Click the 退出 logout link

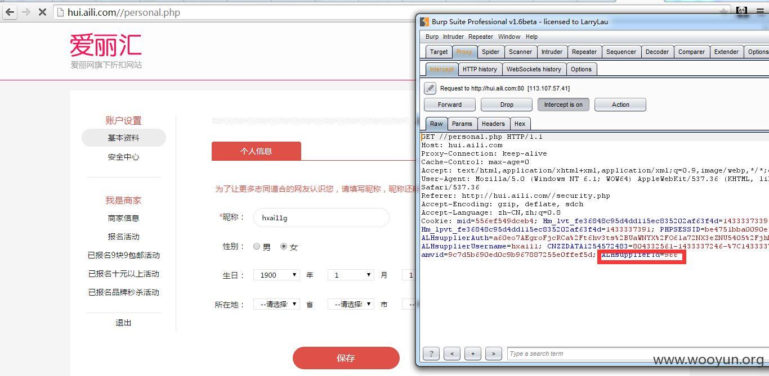[x=123, y=323]
